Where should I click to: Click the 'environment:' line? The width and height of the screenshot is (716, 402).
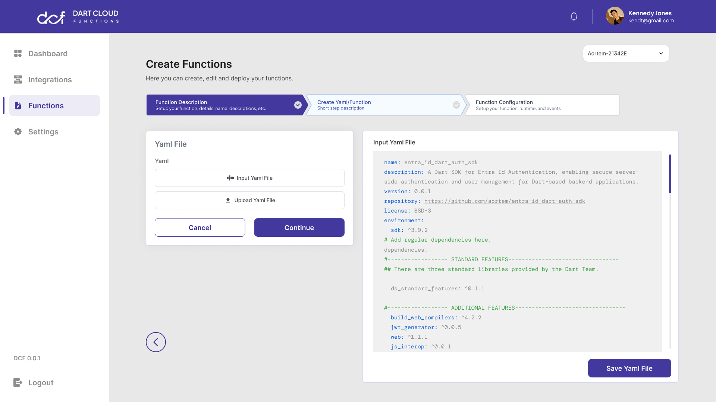click(404, 220)
